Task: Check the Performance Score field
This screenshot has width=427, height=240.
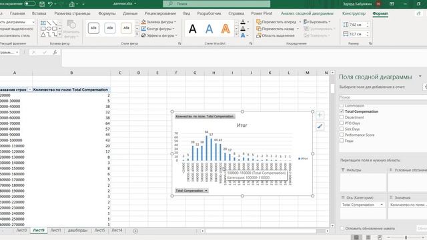Action: 342,135
